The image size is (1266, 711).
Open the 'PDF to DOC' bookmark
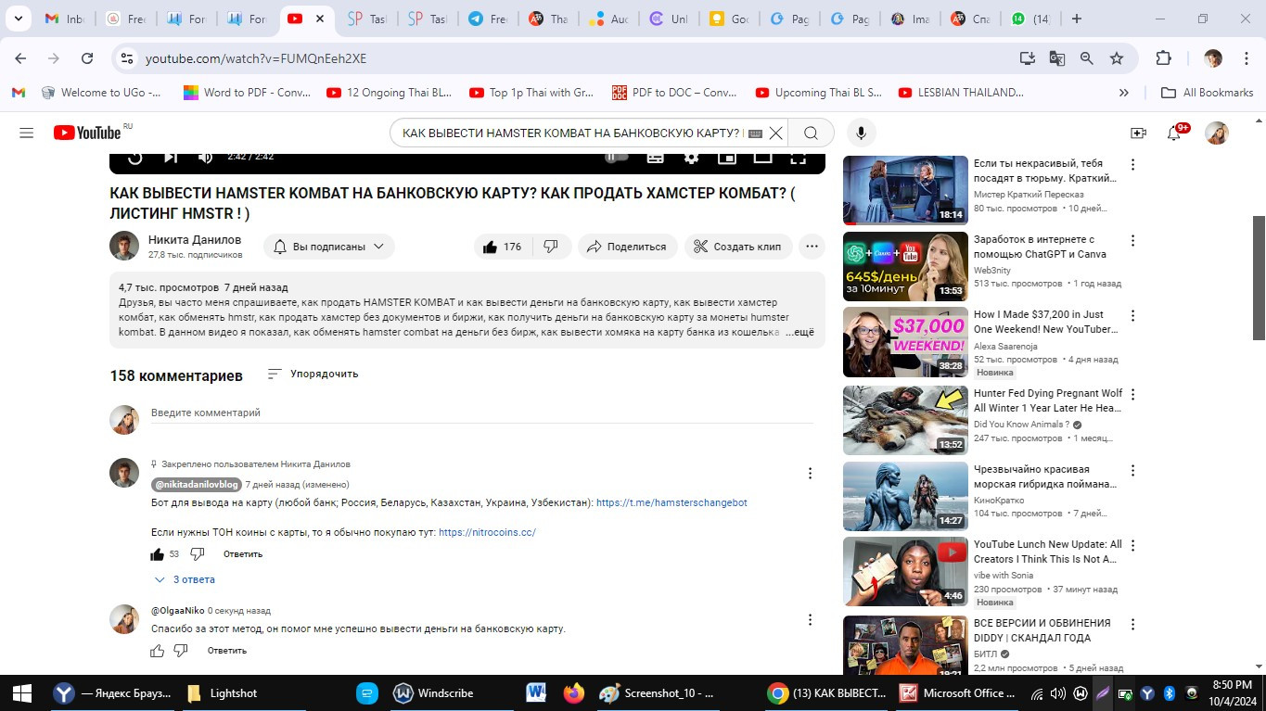pyautogui.click(x=674, y=93)
